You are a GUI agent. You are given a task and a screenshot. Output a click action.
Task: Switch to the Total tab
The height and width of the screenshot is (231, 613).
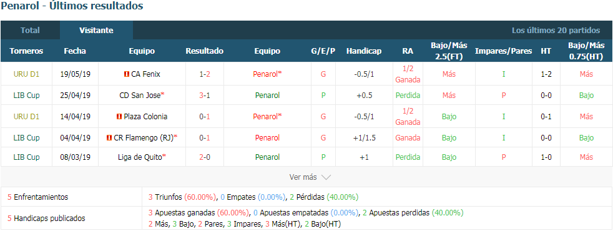point(30,30)
